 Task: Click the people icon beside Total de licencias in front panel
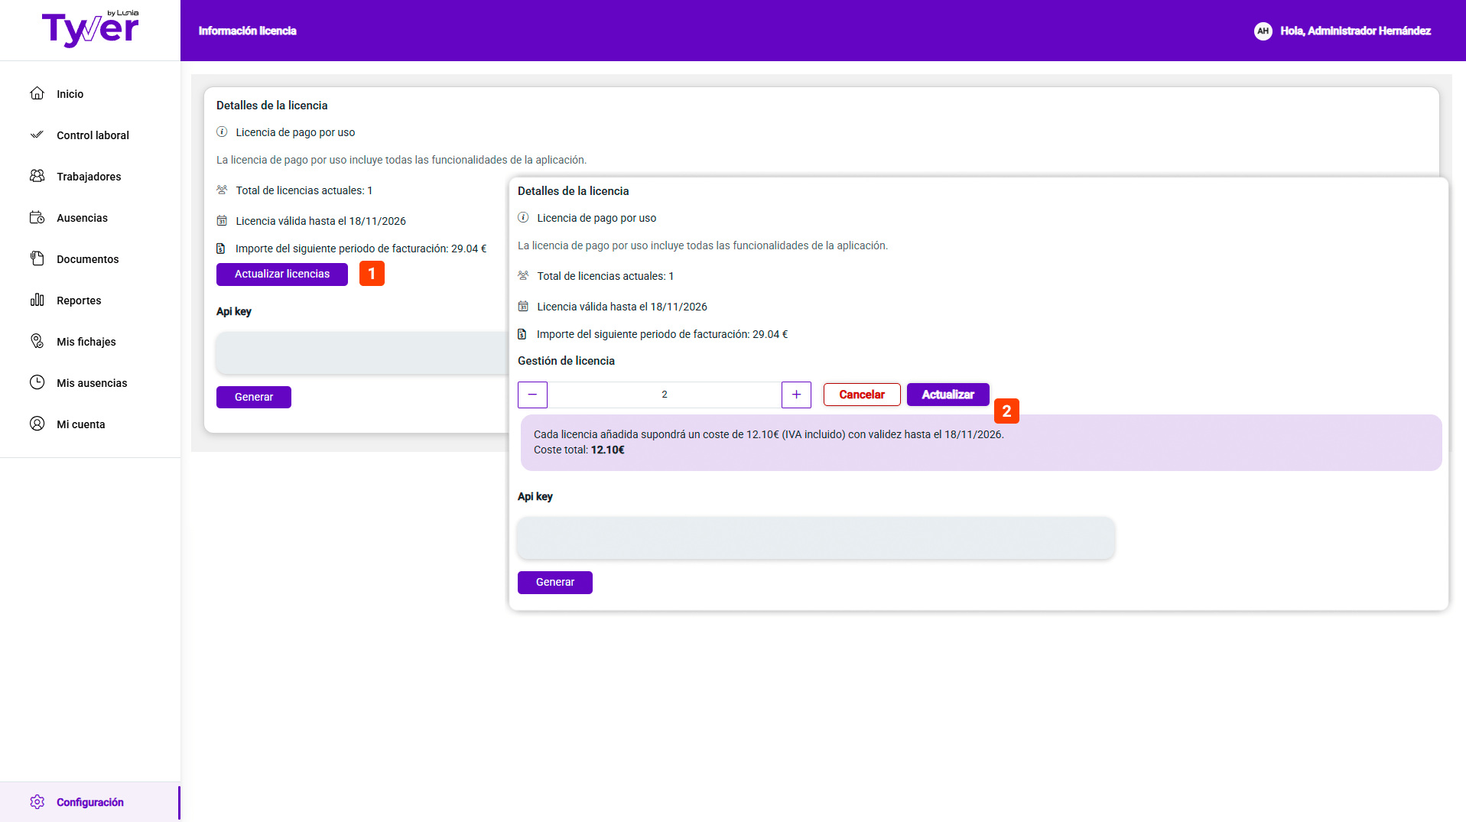(523, 275)
